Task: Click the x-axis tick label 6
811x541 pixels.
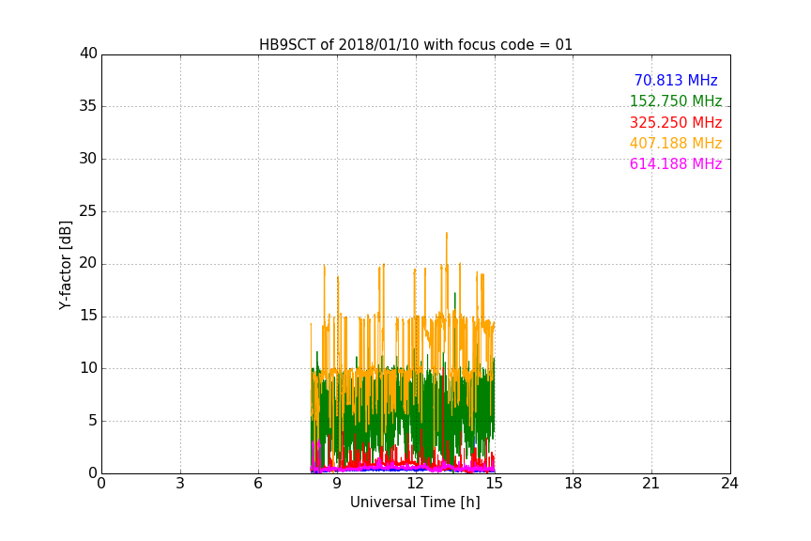Action: 258,484
